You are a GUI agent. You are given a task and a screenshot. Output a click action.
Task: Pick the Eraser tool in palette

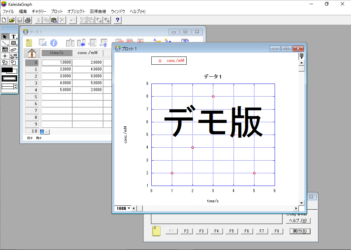14,50
